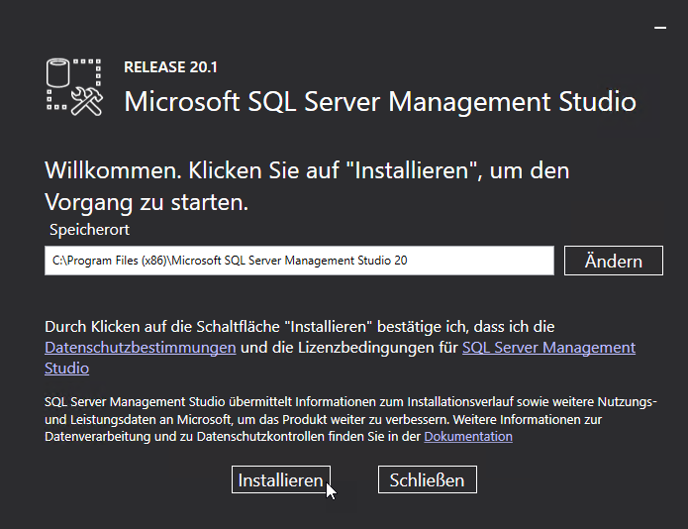
Task: Open the SQL Server Management license terms link
Action: tap(548, 348)
